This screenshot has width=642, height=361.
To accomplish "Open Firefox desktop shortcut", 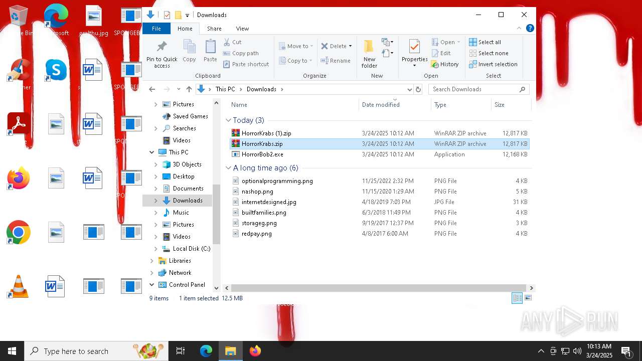I will click(x=19, y=179).
